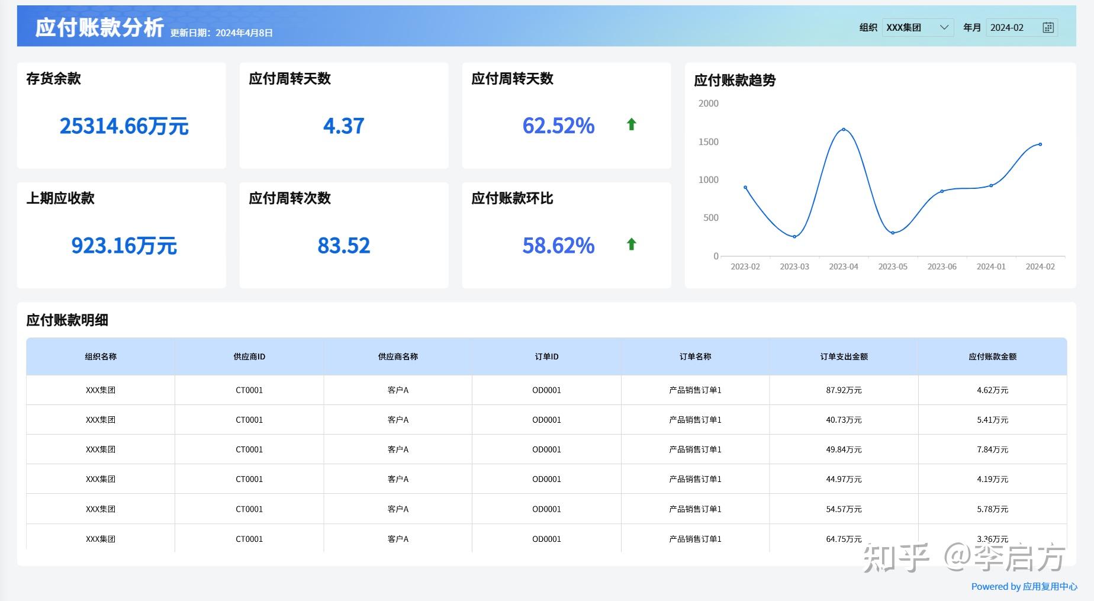Click the 存货余款 card title

click(53, 79)
